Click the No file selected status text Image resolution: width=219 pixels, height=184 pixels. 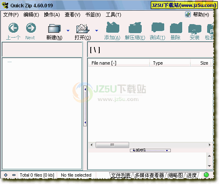coord(76,175)
